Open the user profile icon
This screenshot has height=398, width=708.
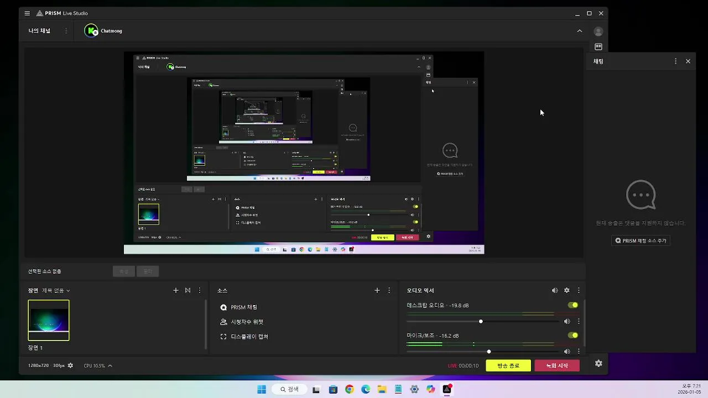598,32
